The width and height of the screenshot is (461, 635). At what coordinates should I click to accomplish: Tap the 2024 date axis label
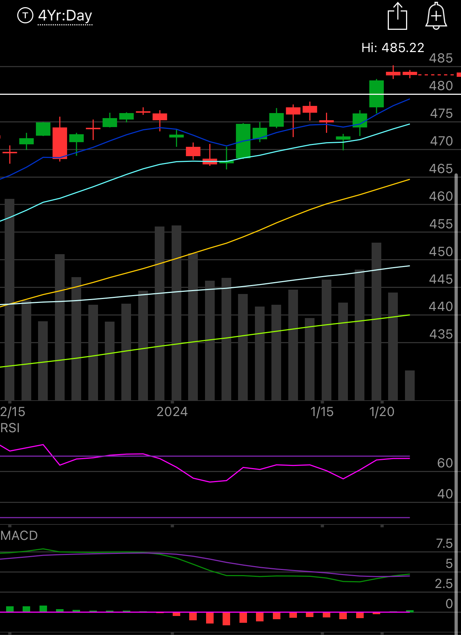(x=172, y=411)
